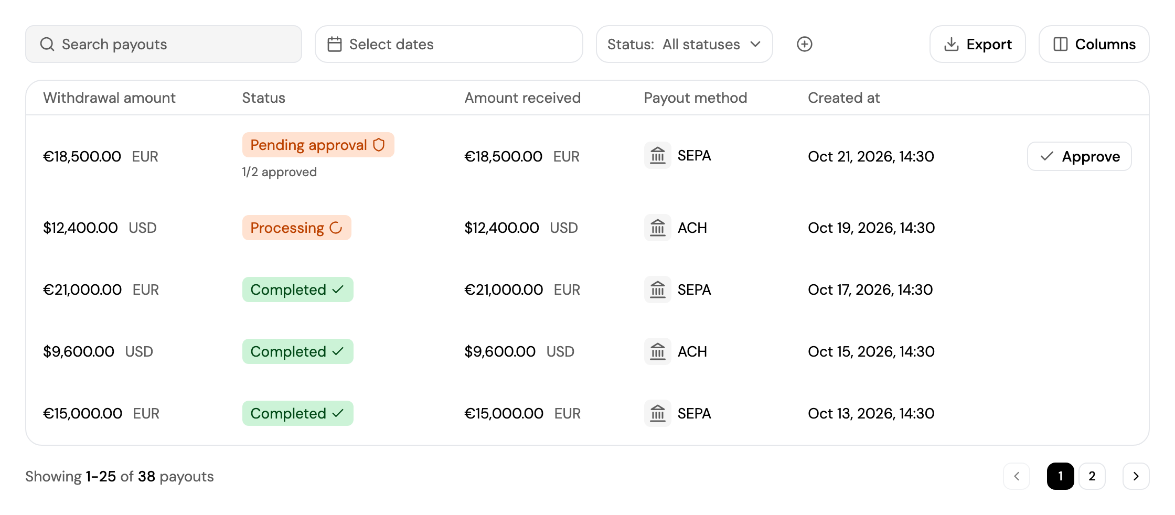Viewport: 1175px width, 515px height.
Task: Click the Oct 21, 2026, 14:30 date
Action: pos(871,156)
